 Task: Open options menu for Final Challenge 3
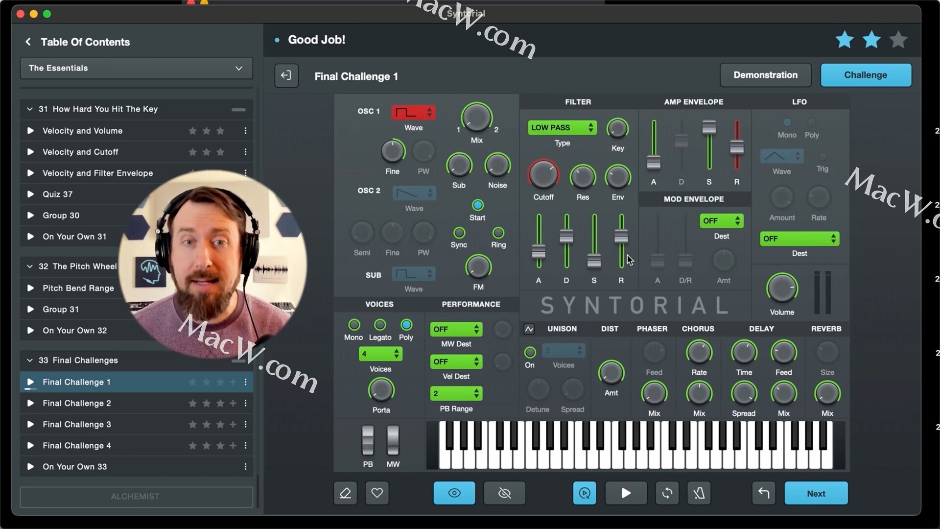pyautogui.click(x=245, y=424)
